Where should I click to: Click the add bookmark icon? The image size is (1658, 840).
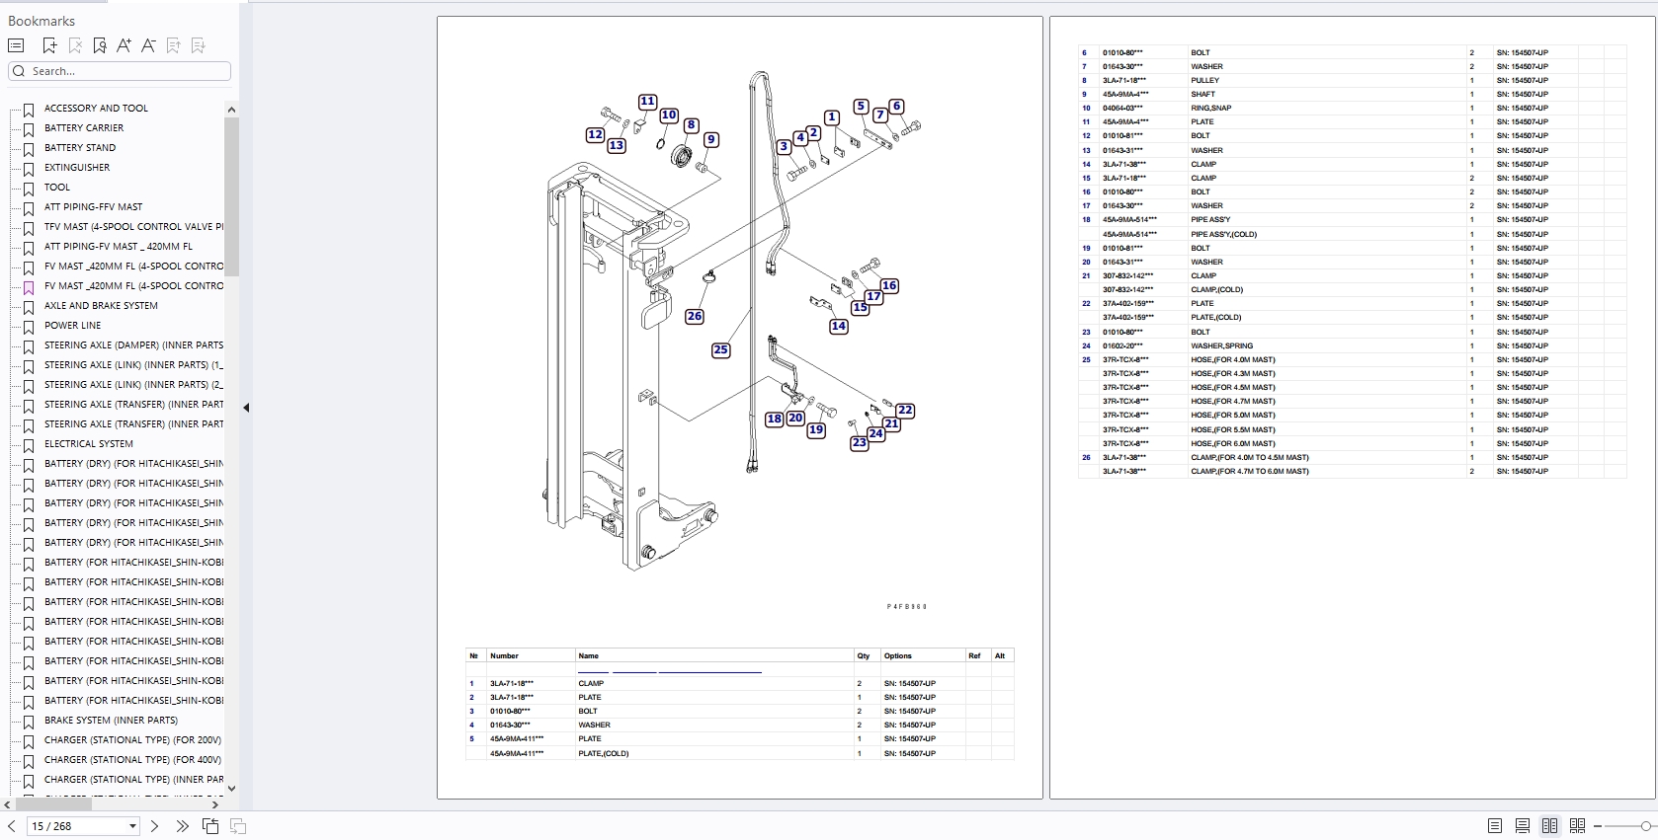pyautogui.click(x=49, y=45)
